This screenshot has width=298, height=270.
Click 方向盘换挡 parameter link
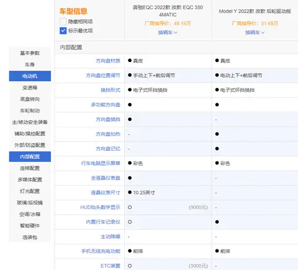pyautogui.click(x=108, y=119)
